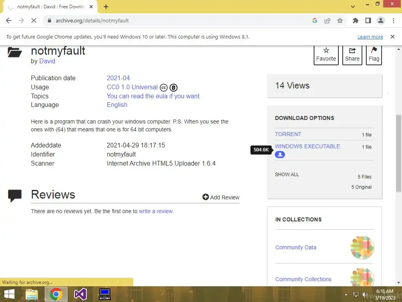Open the Chrome three-dot menu

click(393, 20)
